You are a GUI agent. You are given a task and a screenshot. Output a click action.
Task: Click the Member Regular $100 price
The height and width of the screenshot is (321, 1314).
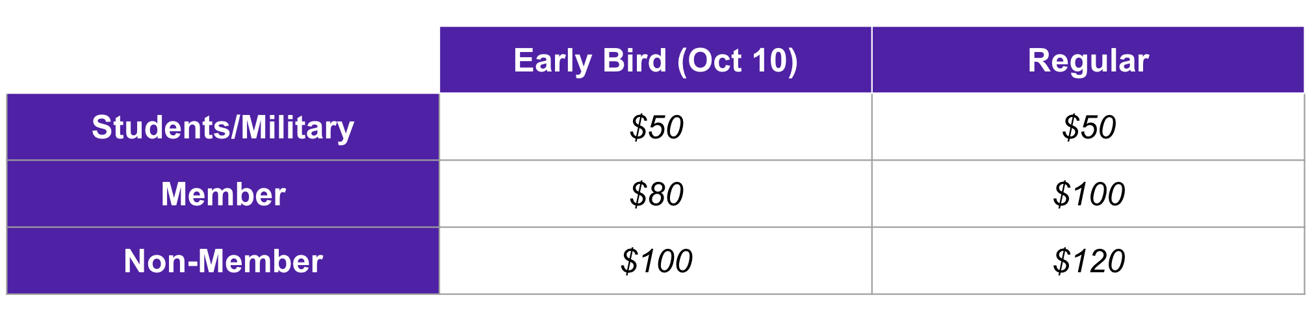[1089, 194]
